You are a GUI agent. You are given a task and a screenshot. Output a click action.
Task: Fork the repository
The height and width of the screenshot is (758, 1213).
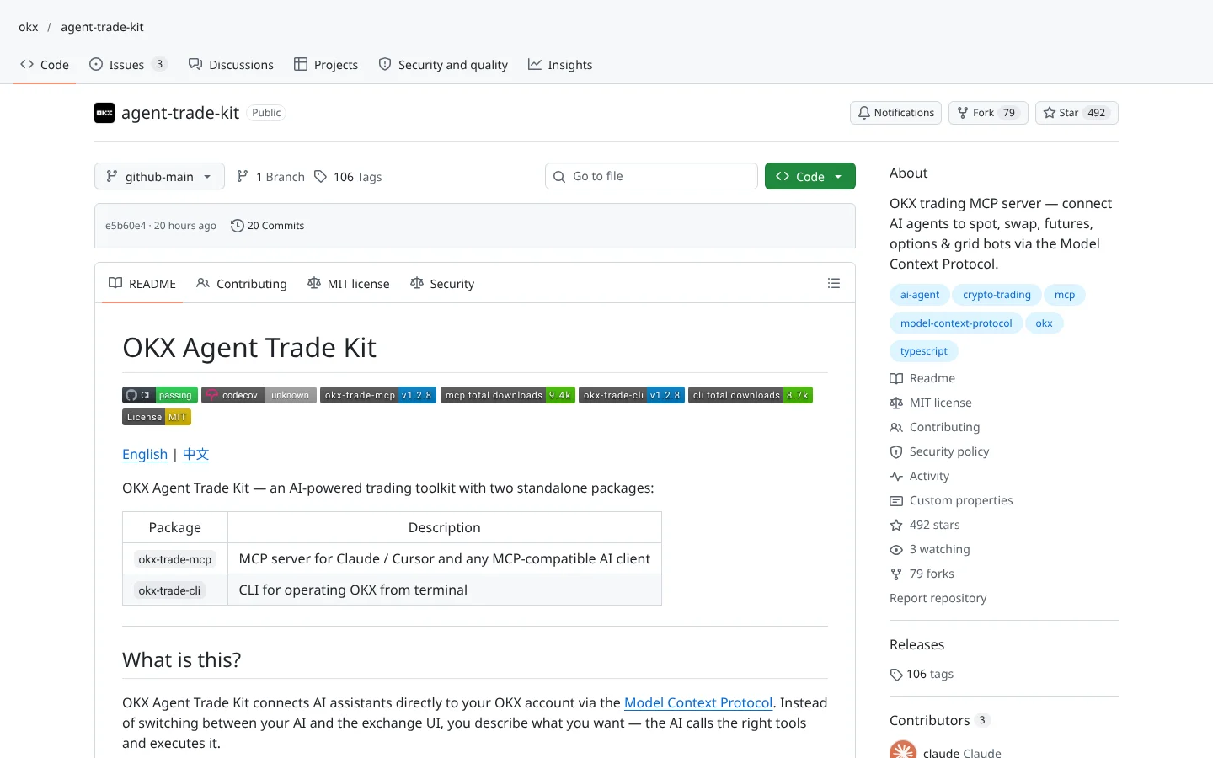point(988,113)
